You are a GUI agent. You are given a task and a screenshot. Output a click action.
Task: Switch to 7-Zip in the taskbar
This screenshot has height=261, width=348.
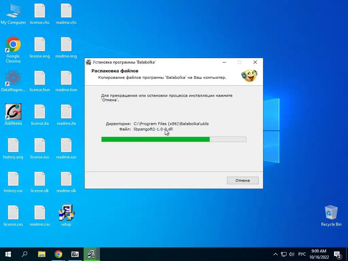click(75, 254)
